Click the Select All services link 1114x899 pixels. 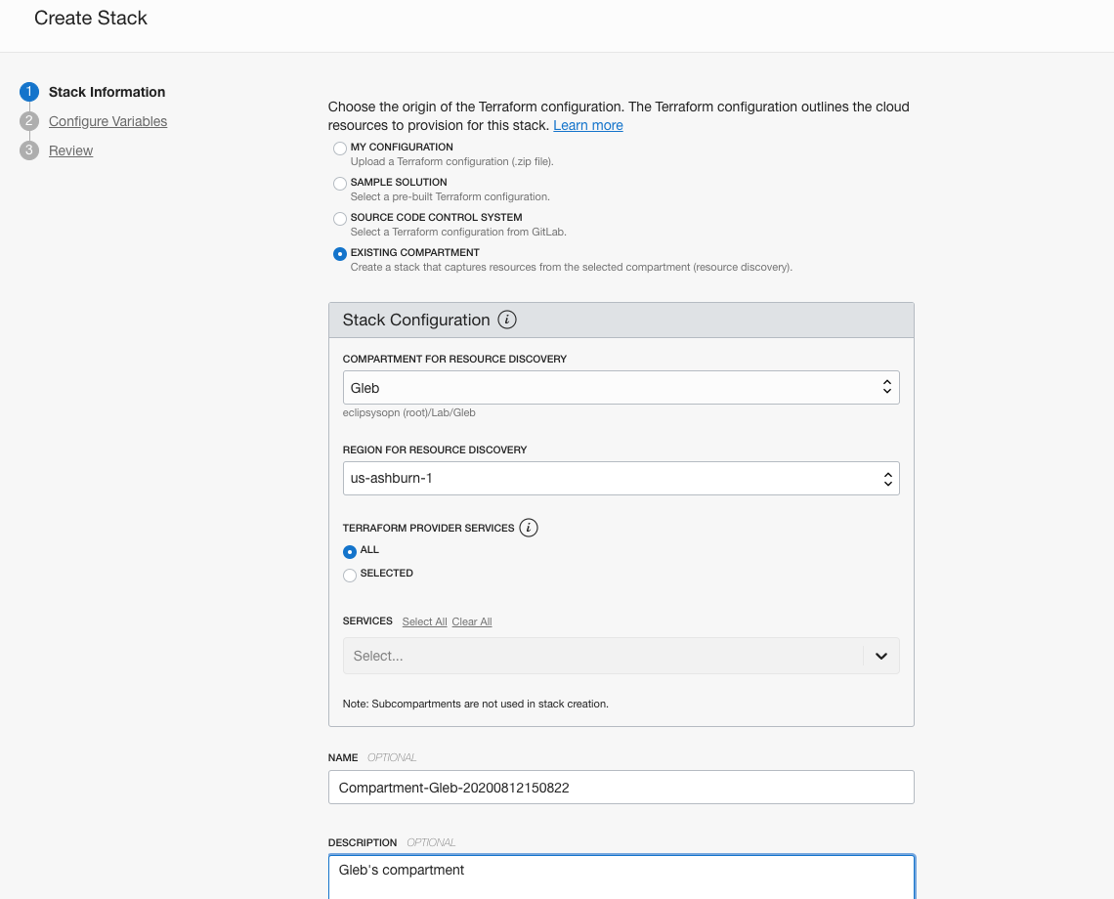[x=424, y=621]
